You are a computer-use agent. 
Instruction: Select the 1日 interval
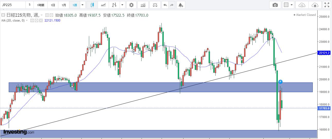pos(53,5)
